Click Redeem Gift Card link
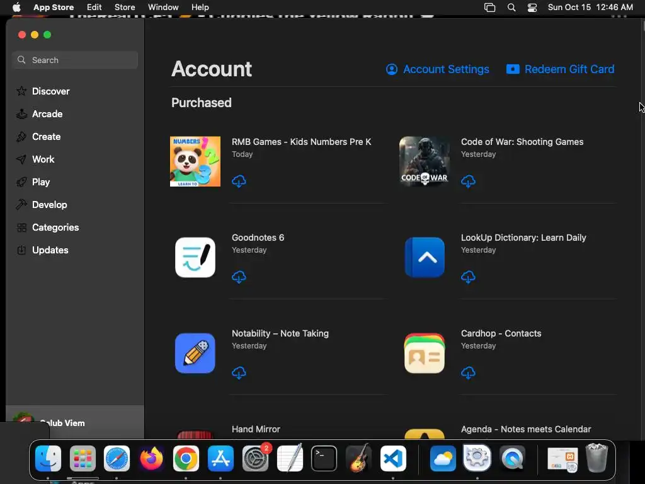Image resolution: width=645 pixels, height=484 pixels. [560, 69]
